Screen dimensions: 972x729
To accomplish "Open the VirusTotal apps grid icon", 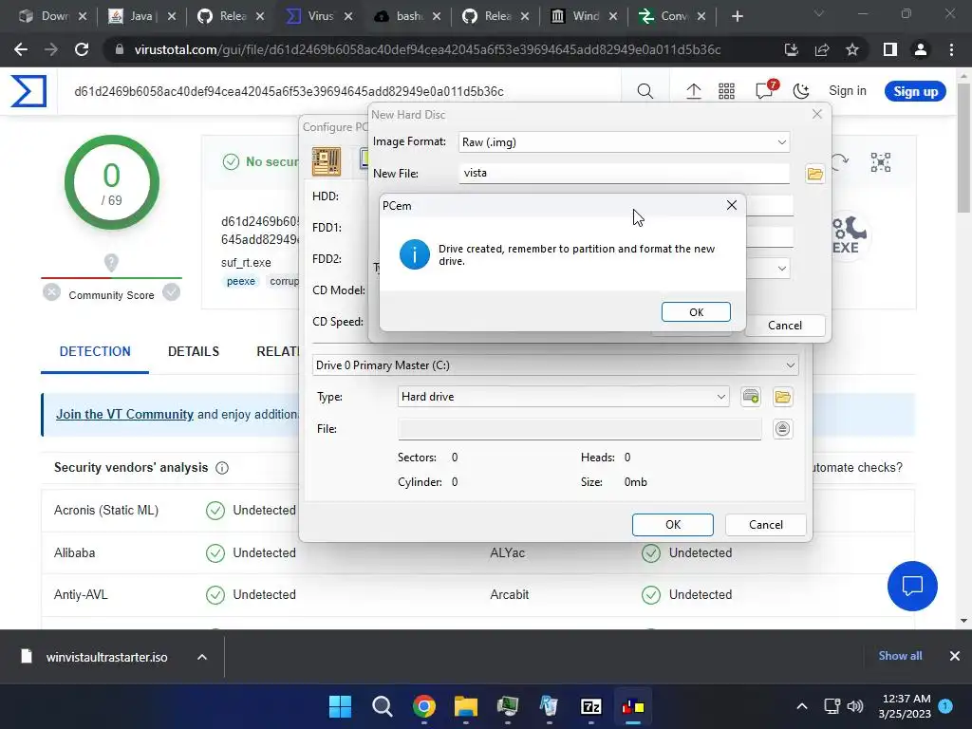I will [x=726, y=92].
